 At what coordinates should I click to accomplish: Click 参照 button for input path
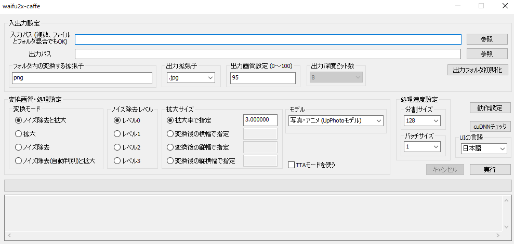[486, 39]
